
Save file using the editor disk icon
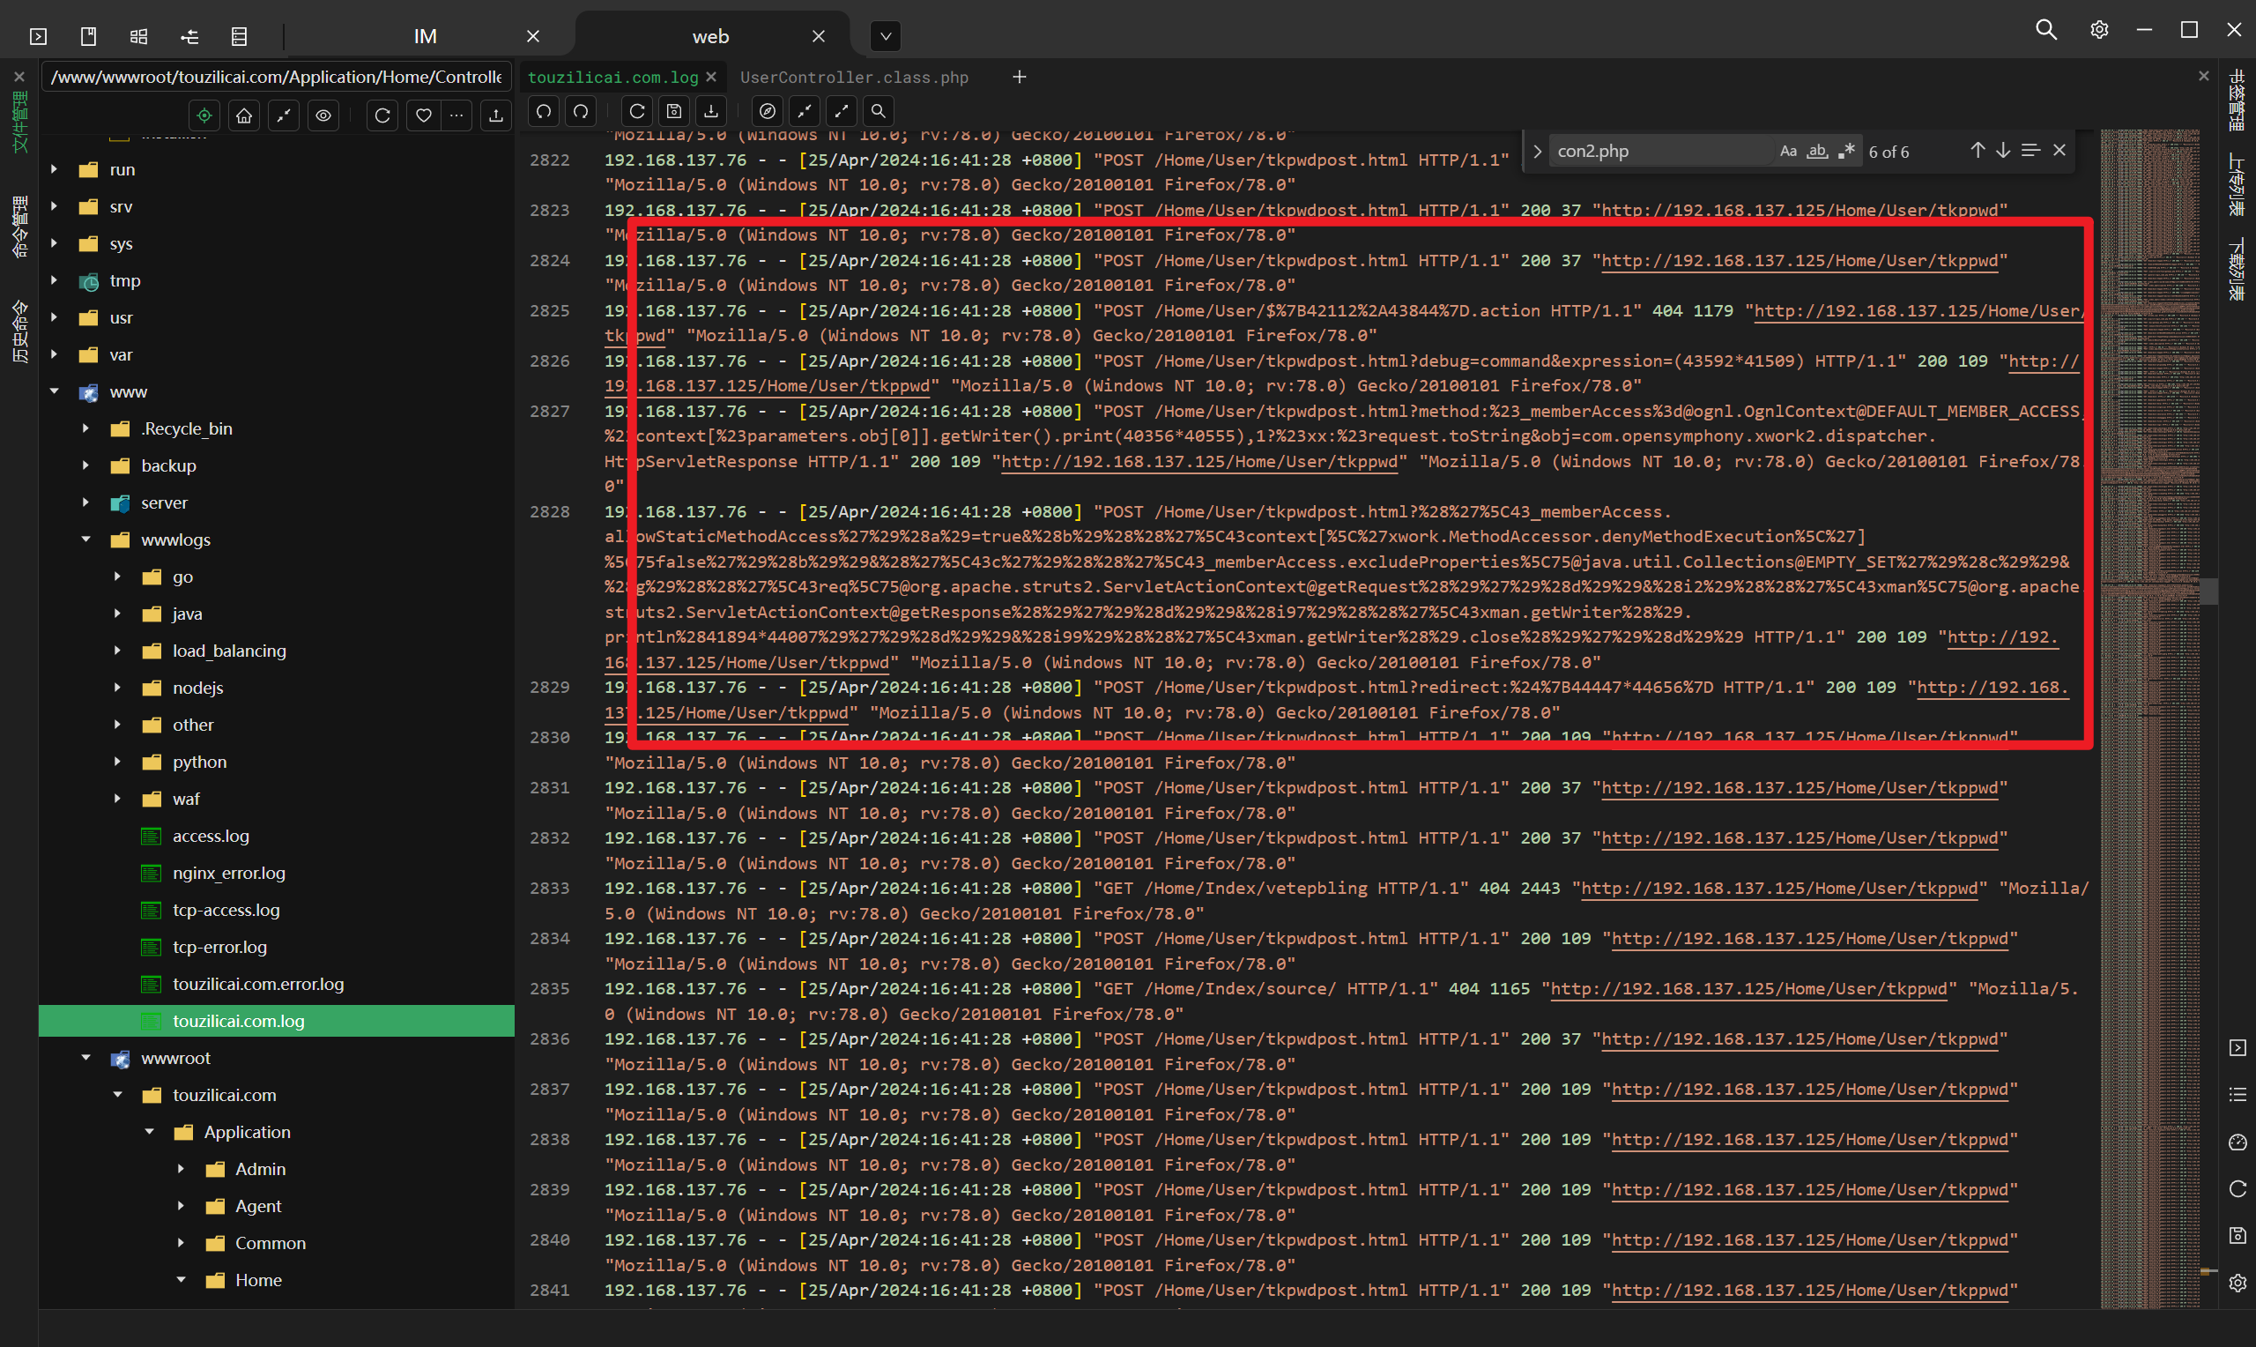click(x=674, y=111)
